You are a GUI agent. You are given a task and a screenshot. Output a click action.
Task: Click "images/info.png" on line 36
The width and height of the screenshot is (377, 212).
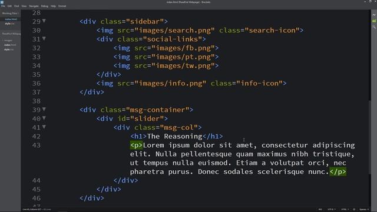coord(170,84)
